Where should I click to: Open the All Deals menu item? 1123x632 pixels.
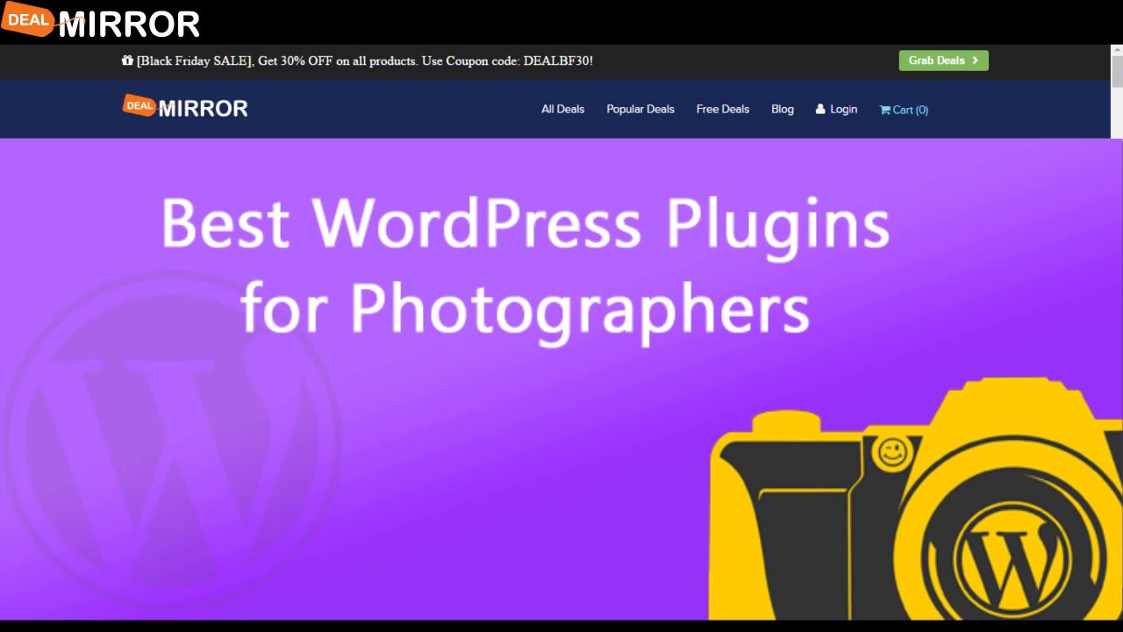pyautogui.click(x=562, y=109)
